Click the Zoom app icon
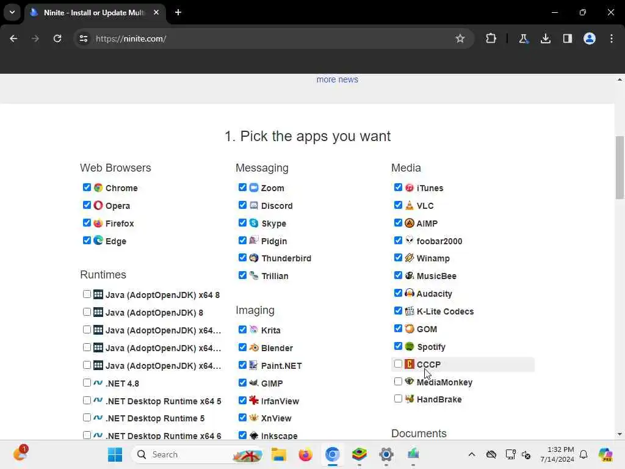The width and height of the screenshot is (625, 469). tap(254, 187)
